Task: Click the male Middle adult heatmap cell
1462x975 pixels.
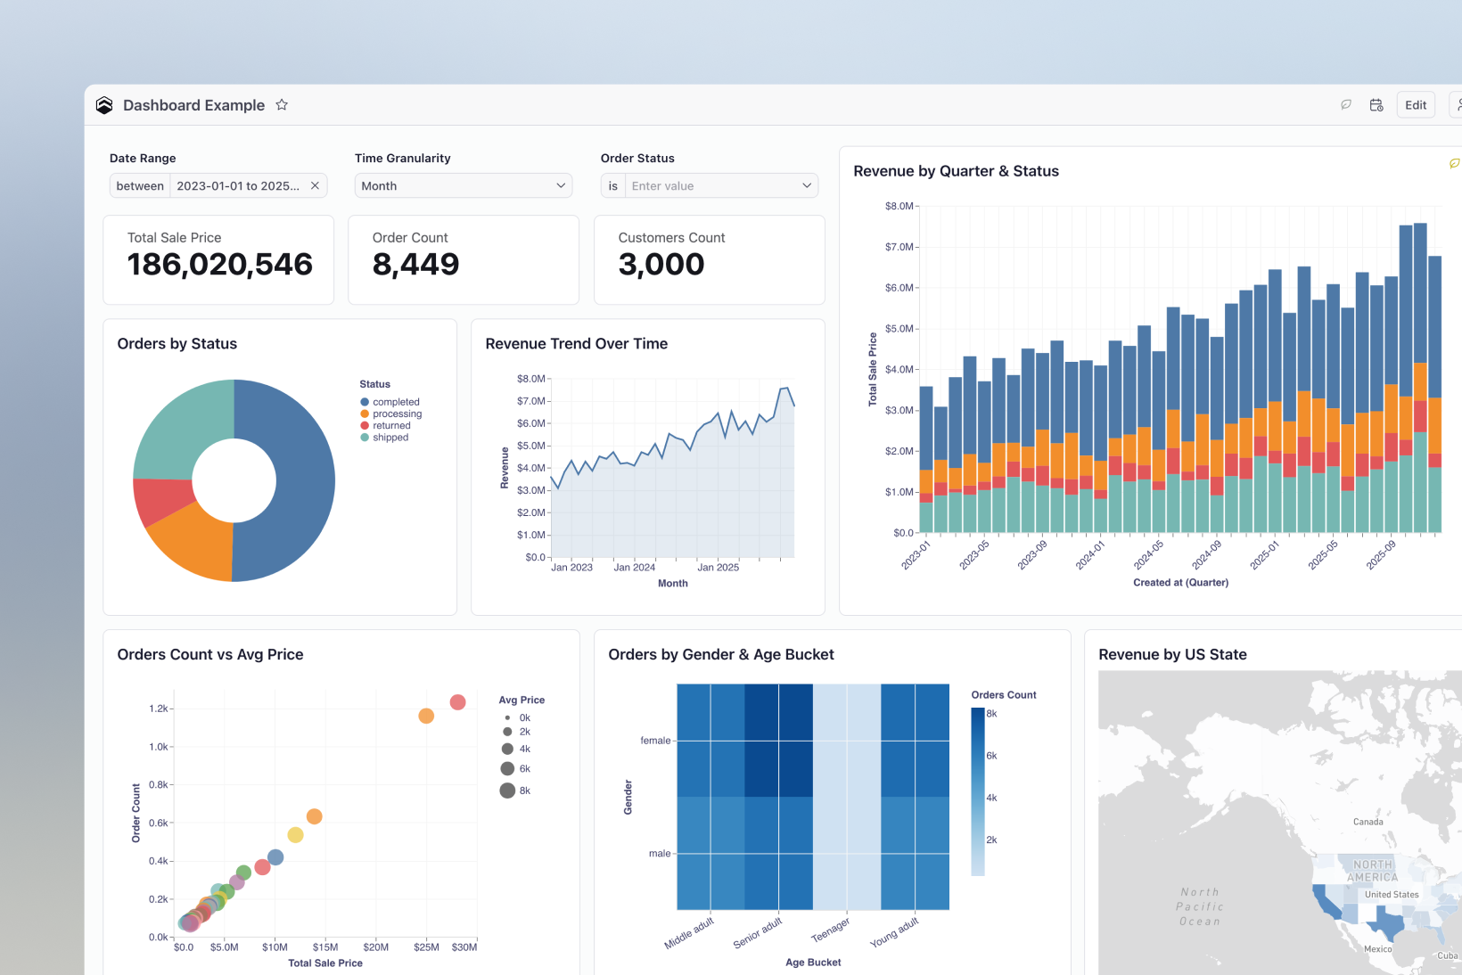Action: 710,854
